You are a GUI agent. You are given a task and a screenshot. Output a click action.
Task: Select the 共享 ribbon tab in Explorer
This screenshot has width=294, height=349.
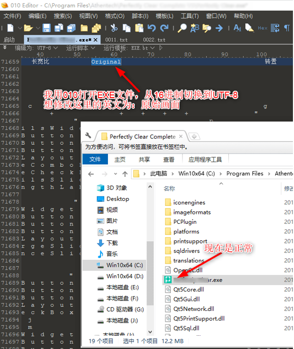[144, 159]
